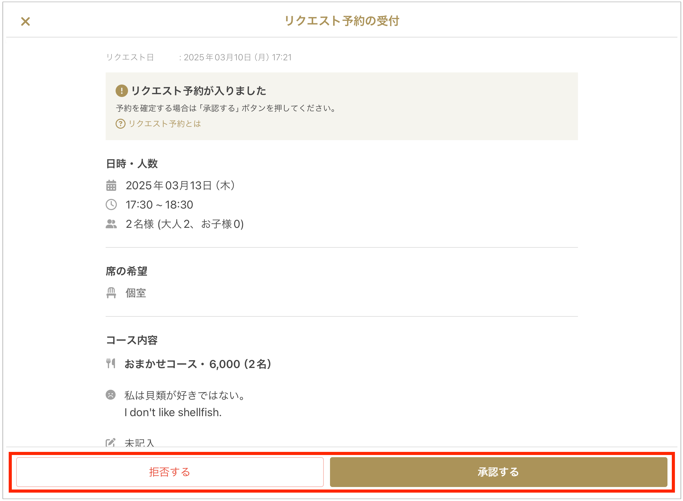The width and height of the screenshot is (683, 501).
Task: Click the chair seat preference icon
Action: (x=111, y=293)
